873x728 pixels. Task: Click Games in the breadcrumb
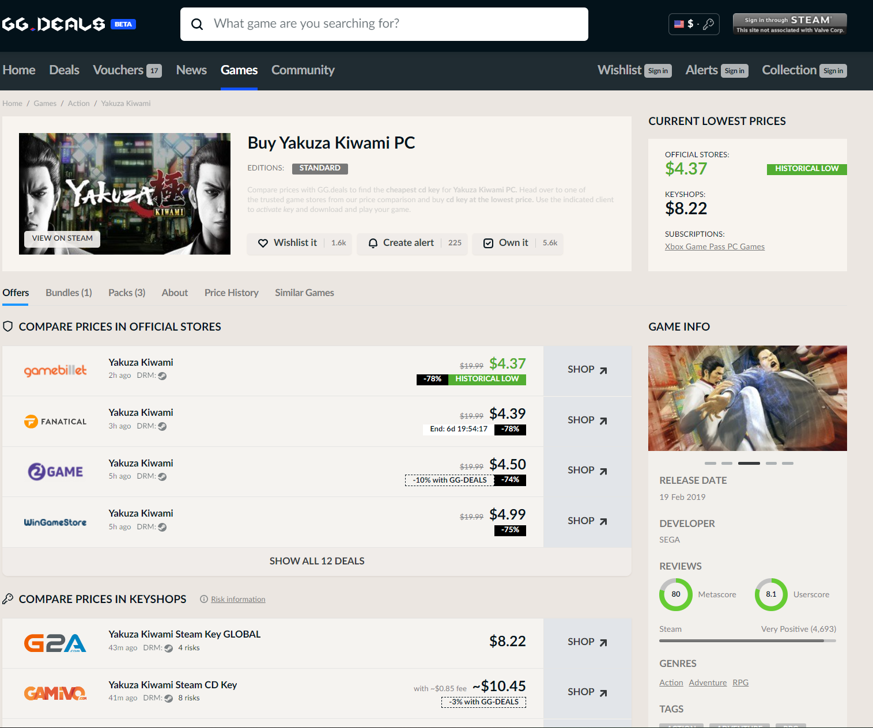click(x=45, y=104)
